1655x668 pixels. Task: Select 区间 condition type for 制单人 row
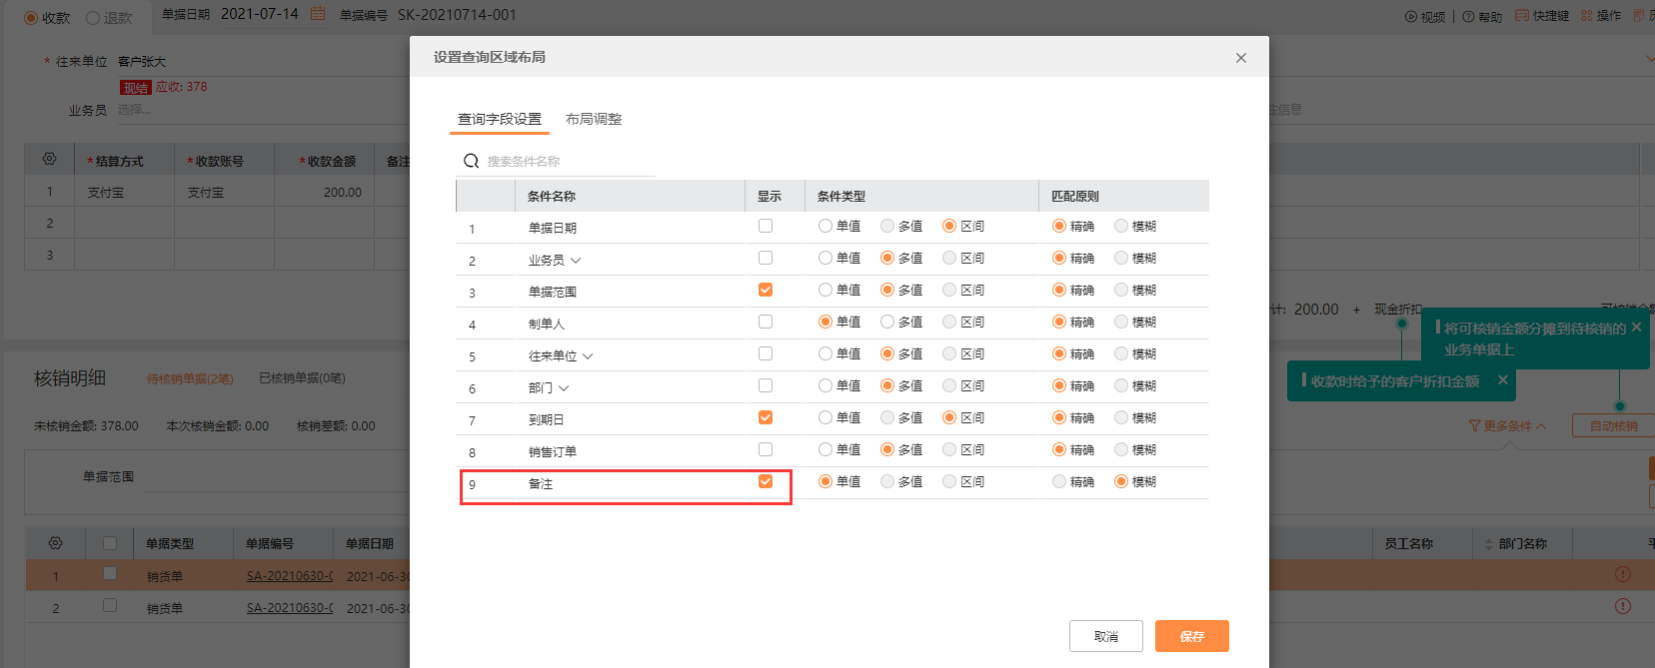[x=949, y=322]
